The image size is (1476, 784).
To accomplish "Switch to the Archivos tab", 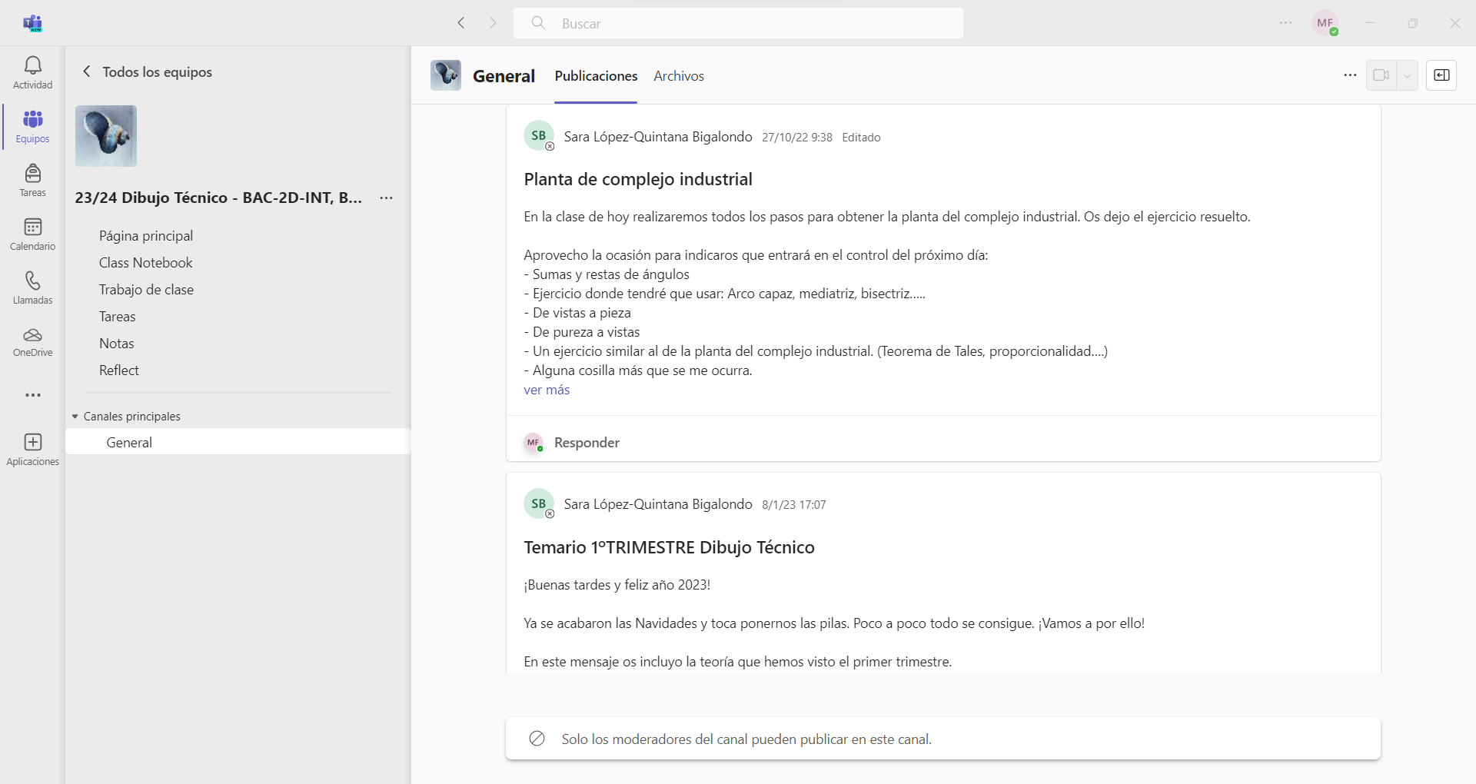I will (678, 76).
